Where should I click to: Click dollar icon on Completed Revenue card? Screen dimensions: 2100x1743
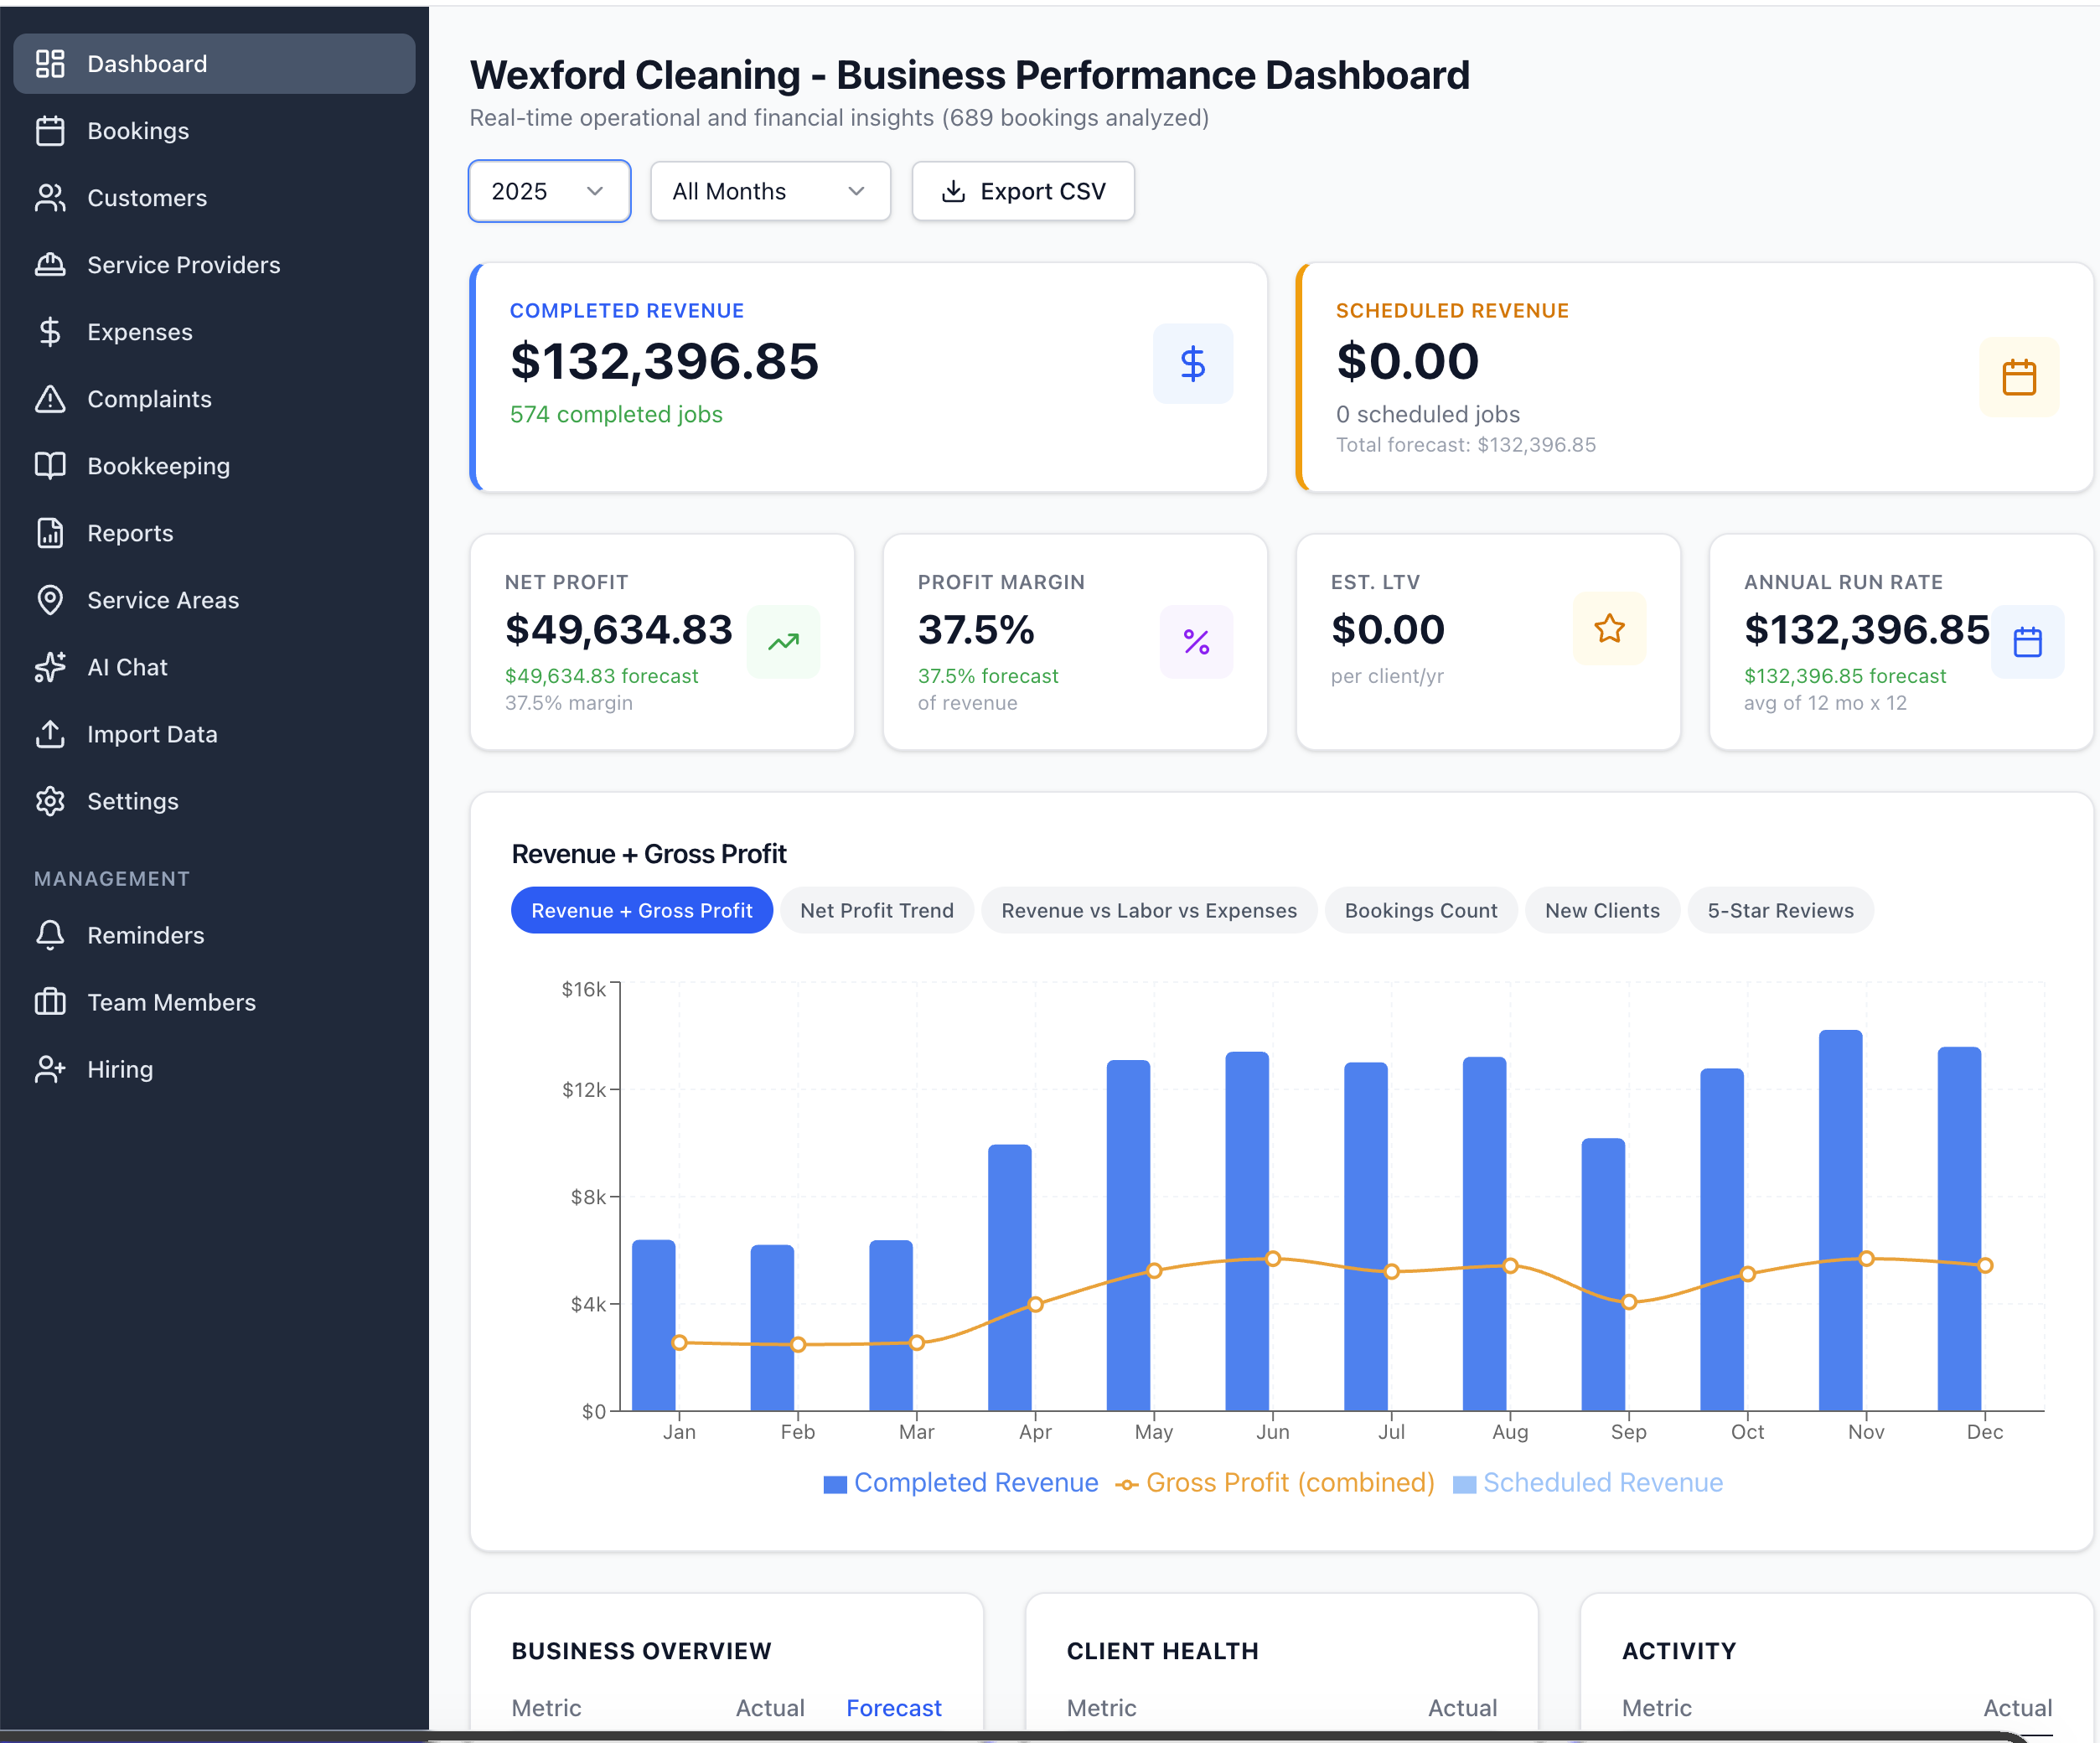point(1192,364)
